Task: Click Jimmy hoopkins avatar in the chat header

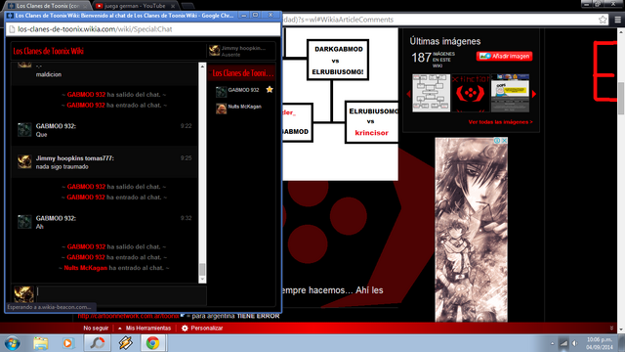Action: click(215, 51)
